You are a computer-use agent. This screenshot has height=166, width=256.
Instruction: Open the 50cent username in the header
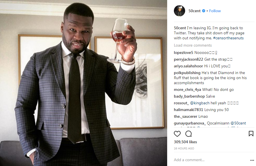[x=194, y=11]
